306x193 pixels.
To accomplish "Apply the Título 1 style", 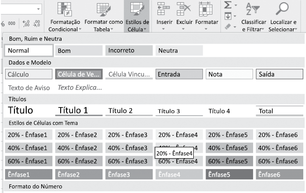I will 80,111.
